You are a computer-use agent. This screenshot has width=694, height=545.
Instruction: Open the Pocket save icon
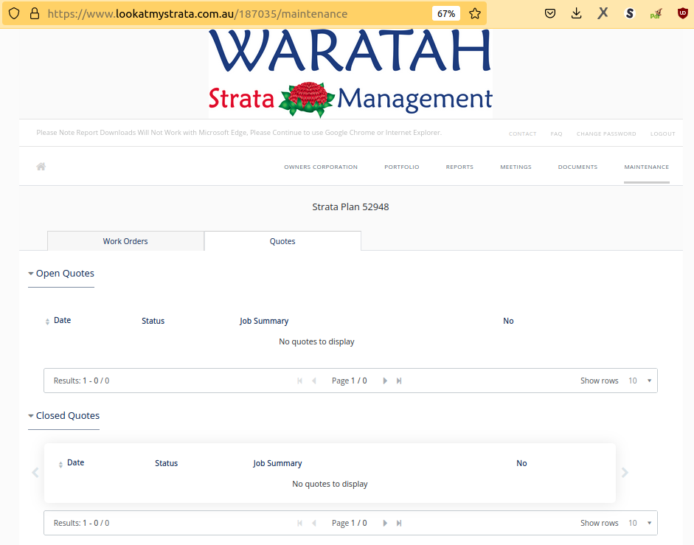coord(550,13)
